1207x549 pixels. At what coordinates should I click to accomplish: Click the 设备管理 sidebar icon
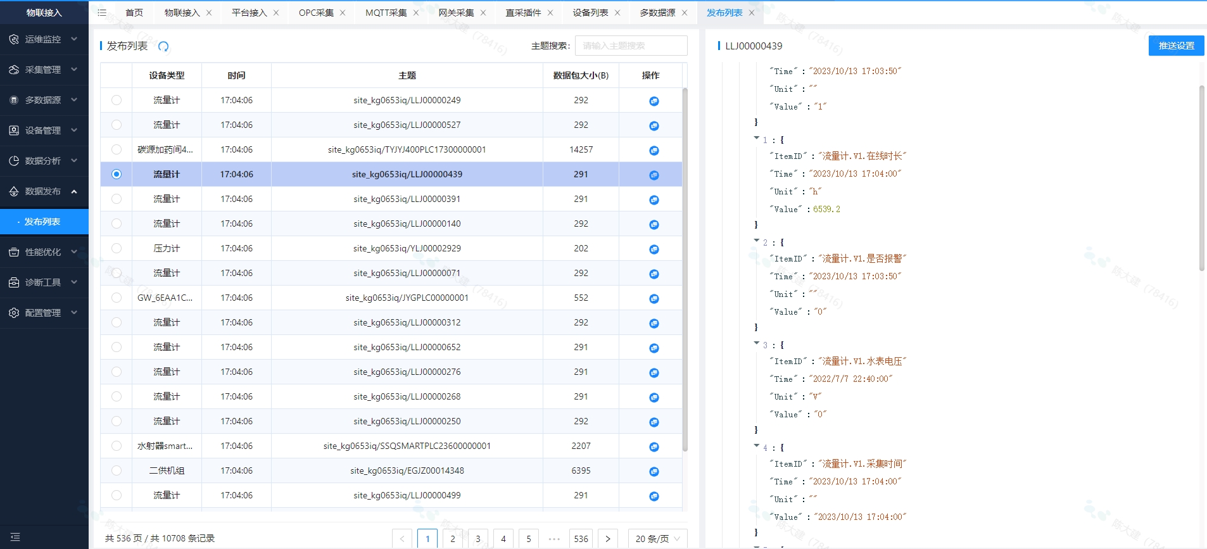(x=14, y=130)
